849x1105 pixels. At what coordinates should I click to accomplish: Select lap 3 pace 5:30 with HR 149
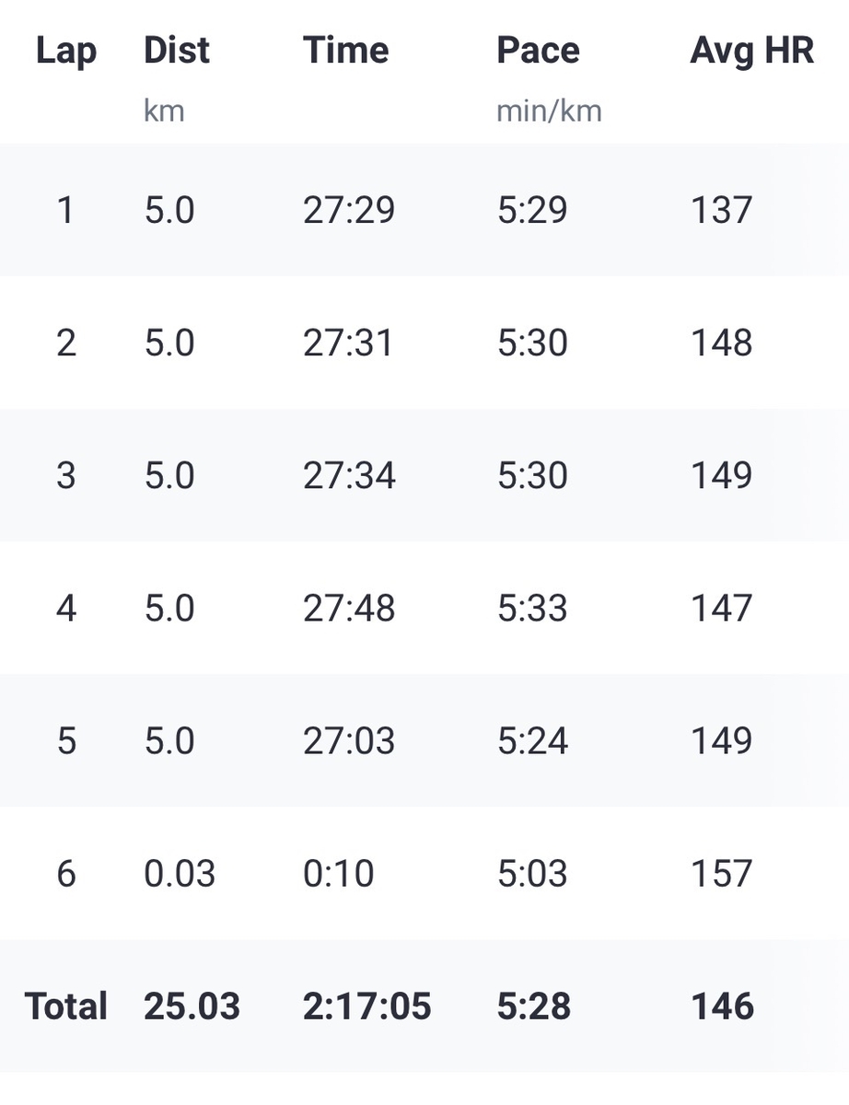click(x=532, y=476)
